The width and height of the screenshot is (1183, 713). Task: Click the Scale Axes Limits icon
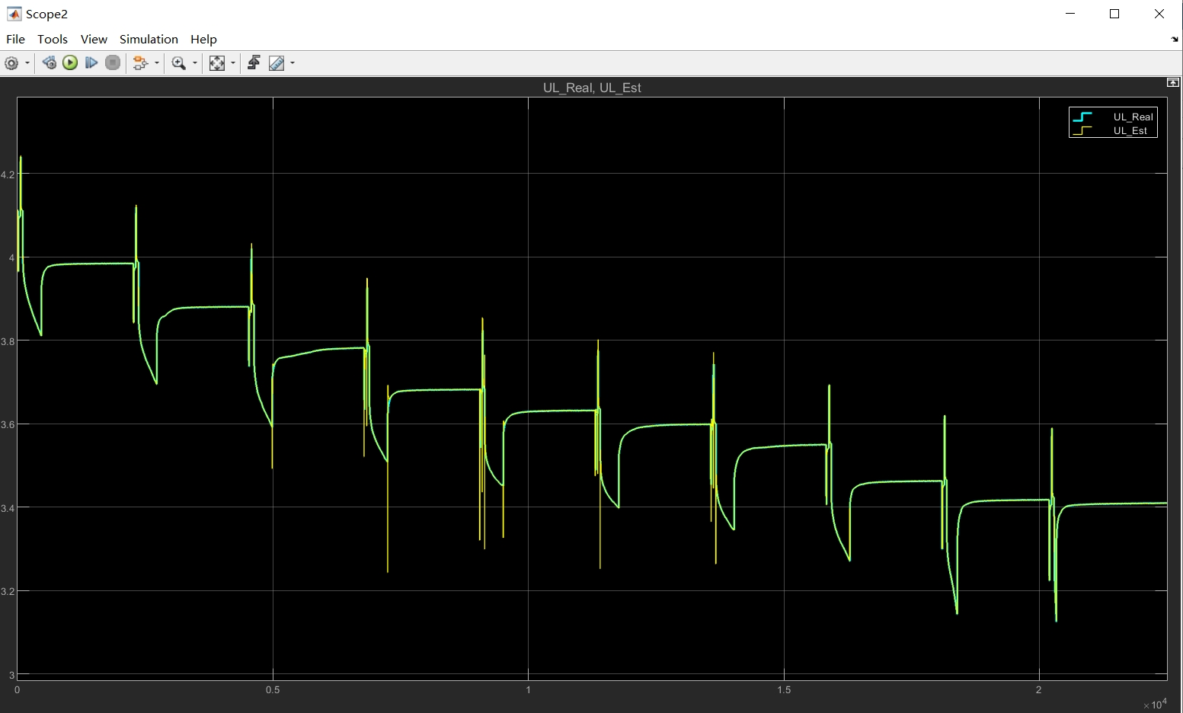coord(217,63)
